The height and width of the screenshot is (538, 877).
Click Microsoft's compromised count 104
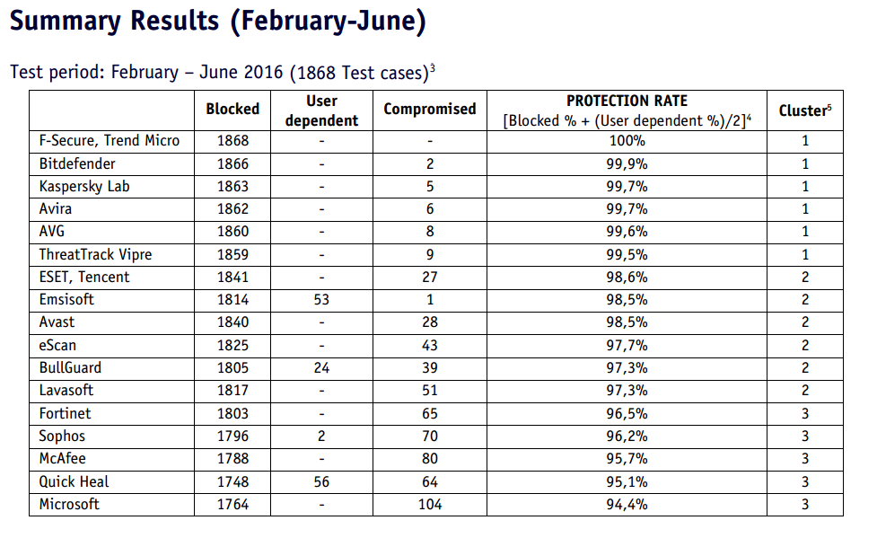click(429, 504)
